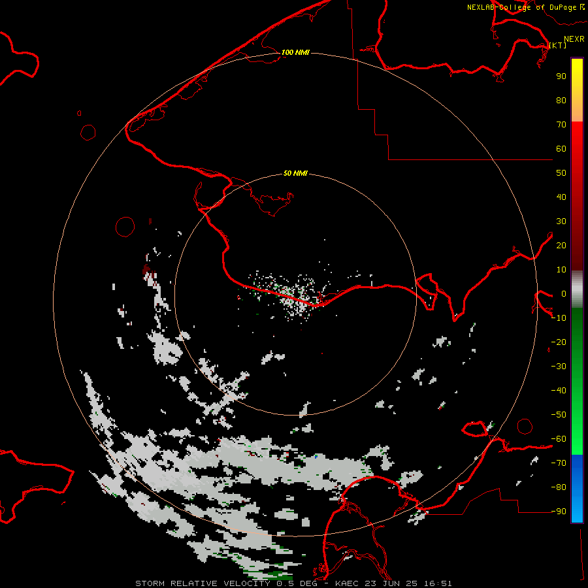588x588 pixels.
Task: Click the "40" velocity scale label
Action: [561, 197]
